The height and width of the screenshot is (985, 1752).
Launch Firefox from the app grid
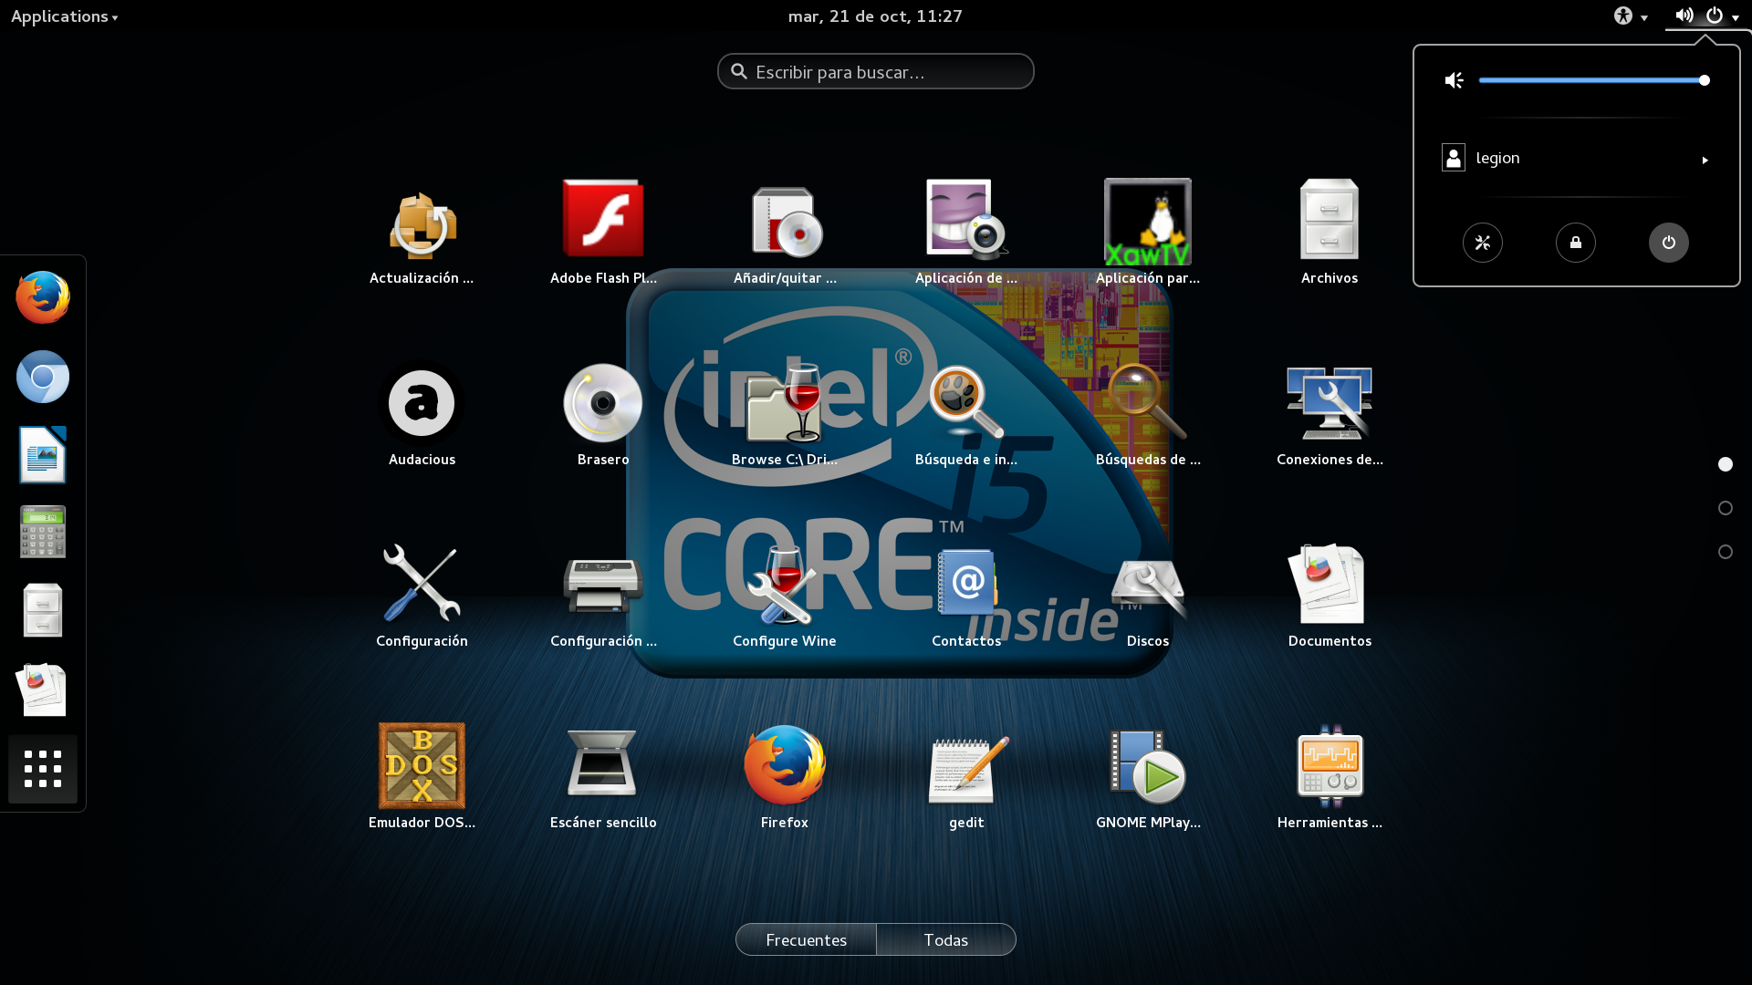[785, 778]
